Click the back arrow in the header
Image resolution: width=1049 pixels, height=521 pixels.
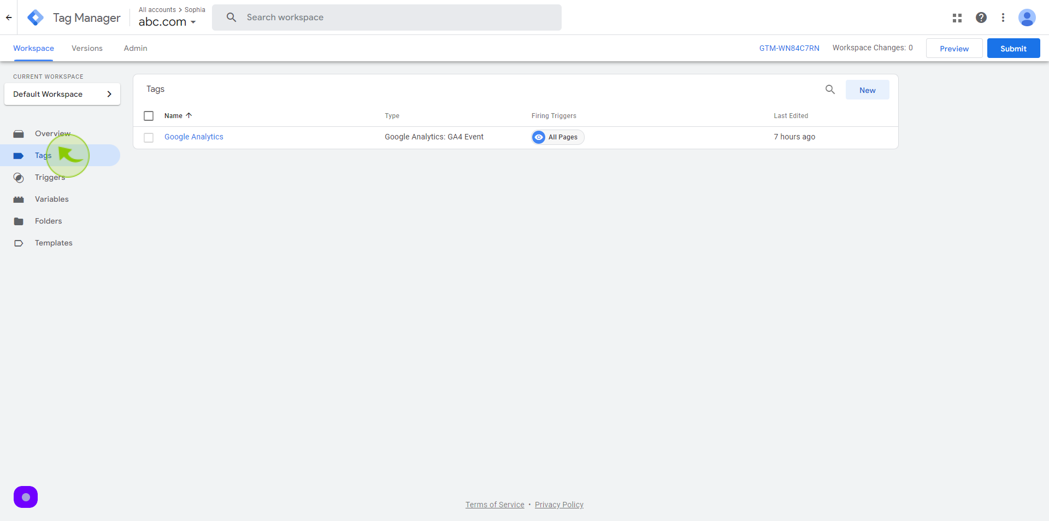click(x=9, y=17)
